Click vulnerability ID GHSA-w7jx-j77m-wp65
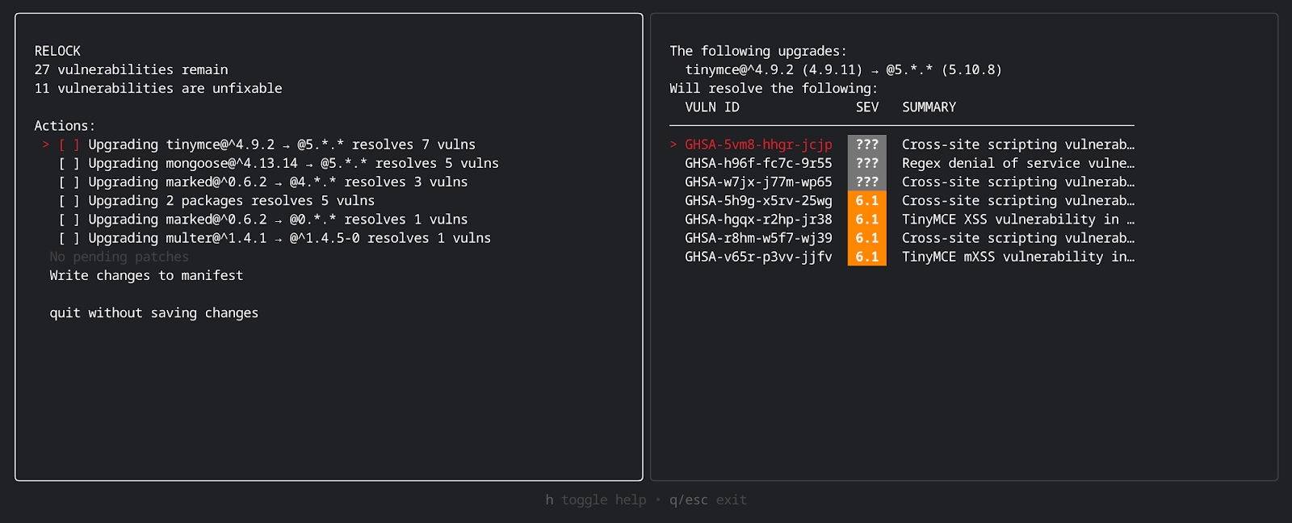The width and height of the screenshot is (1292, 523). pyautogui.click(x=758, y=182)
